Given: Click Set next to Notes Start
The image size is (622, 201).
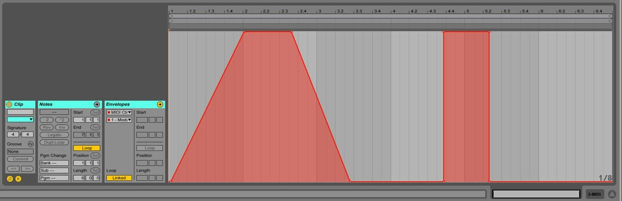Looking at the screenshot, I should pyautogui.click(x=95, y=112).
